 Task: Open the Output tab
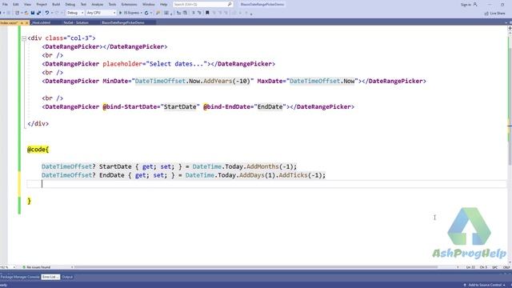coord(67,277)
